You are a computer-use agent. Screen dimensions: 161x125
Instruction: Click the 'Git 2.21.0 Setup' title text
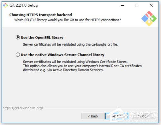pos(24,5)
